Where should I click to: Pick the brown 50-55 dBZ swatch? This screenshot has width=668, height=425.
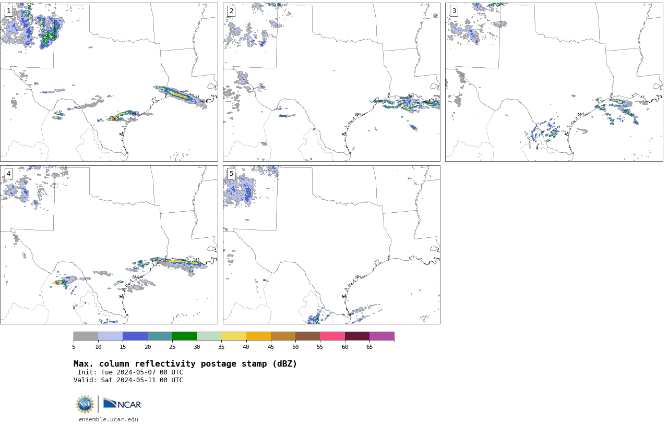coord(308,336)
